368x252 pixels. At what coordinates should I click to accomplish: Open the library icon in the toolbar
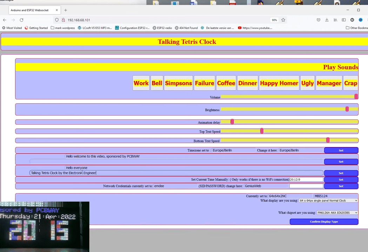pos(335,20)
